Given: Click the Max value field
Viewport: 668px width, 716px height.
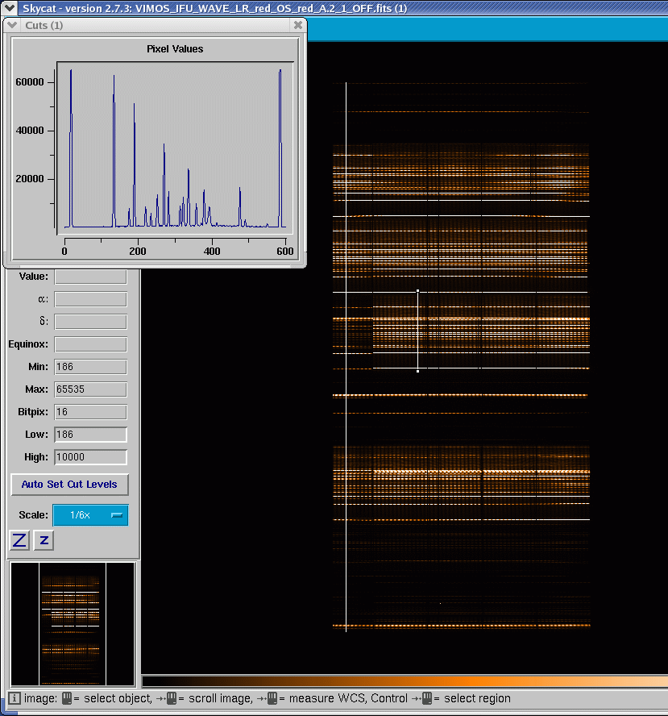Looking at the screenshot, I should coord(91,389).
